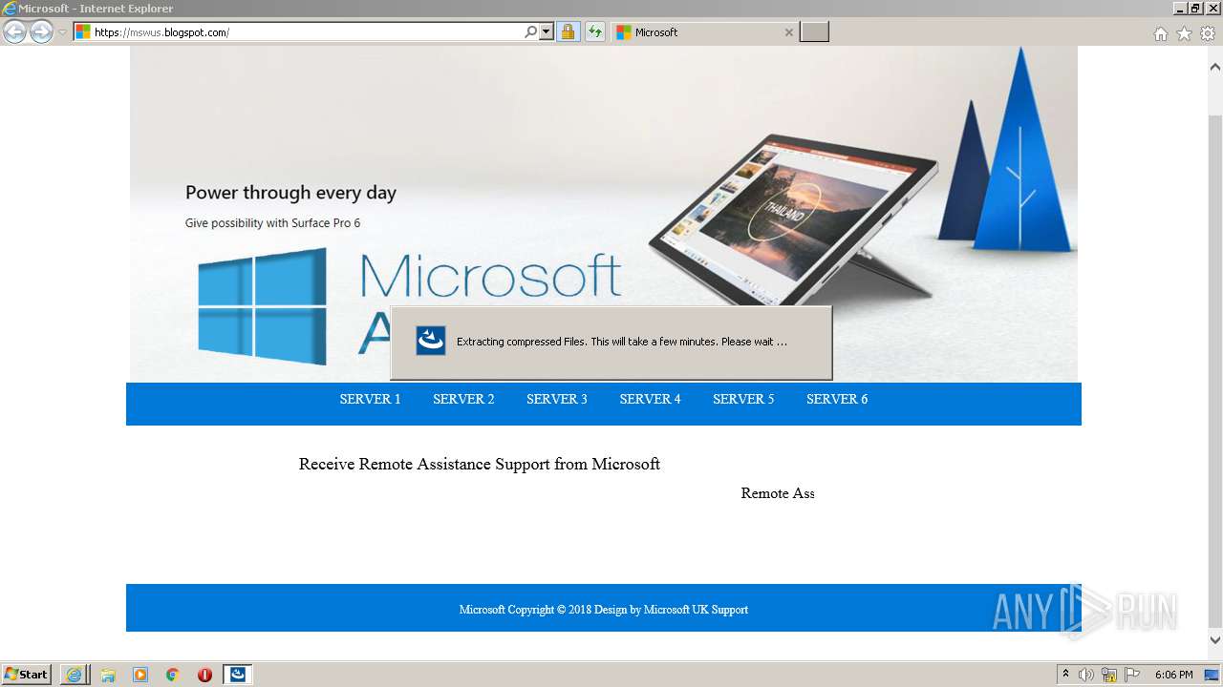This screenshot has width=1223, height=687.
Task: Open the SERVER 5 link
Action: [x=743, y=399]
